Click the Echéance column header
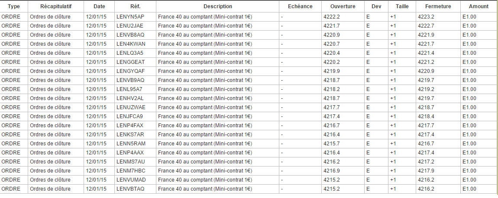 tap(300, 6)
